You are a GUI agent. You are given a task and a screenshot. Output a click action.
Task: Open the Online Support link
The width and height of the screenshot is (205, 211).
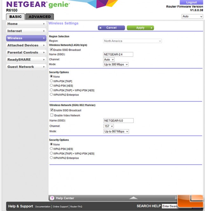pyautogui.click(x=60, y=207)
